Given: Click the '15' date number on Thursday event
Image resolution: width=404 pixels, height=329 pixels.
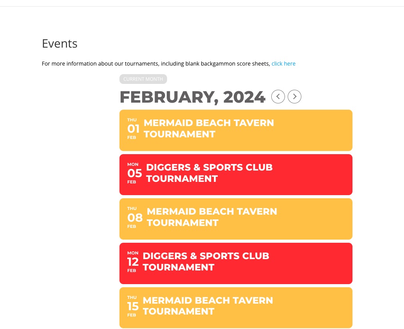Looking at the screenshot, I should coord(133,306).
